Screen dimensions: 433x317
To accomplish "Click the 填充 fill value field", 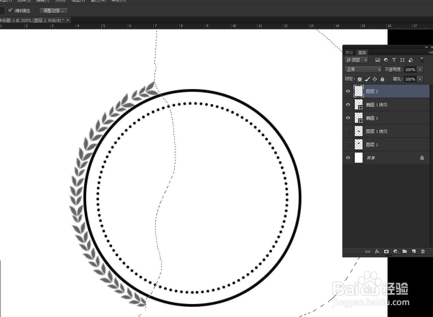I will tap(410, 79).
